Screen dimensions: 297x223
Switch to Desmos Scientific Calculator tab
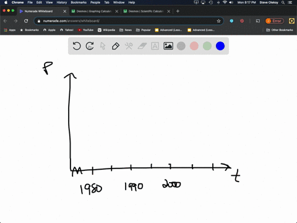click(x=146, y=11)
